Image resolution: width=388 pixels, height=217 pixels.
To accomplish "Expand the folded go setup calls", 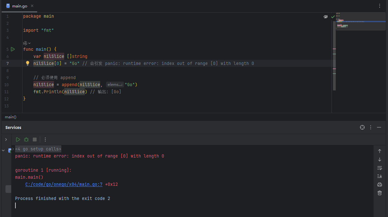I will [38, 149].
